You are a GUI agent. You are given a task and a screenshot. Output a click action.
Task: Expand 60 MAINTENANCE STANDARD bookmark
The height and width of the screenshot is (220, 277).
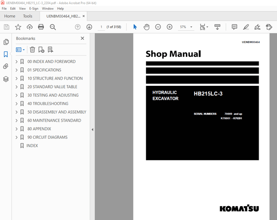(x=17, y=120)
